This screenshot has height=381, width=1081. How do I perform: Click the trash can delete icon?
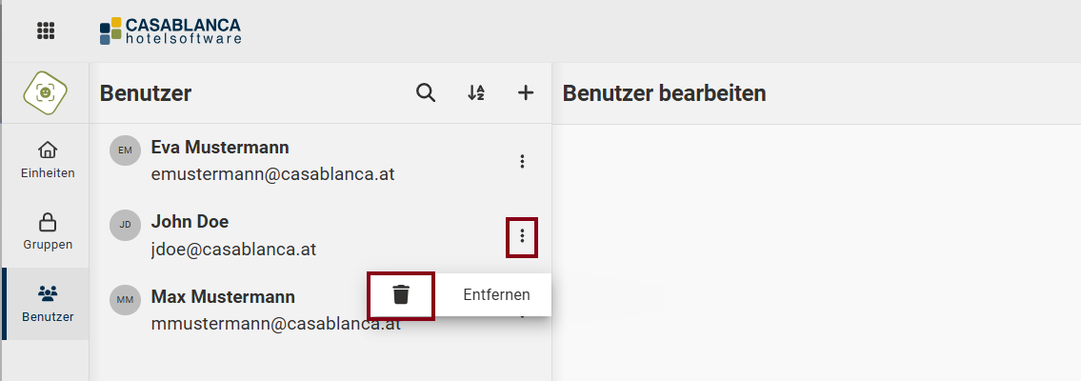pyautogui.click(x=401, y=295)
